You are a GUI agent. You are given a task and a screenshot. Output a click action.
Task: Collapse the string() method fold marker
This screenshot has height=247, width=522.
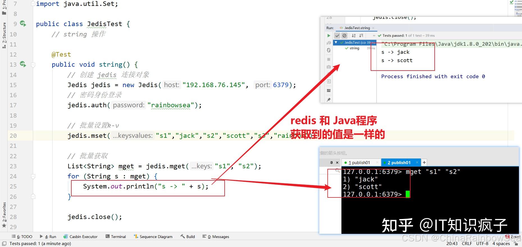pos(33,65)
